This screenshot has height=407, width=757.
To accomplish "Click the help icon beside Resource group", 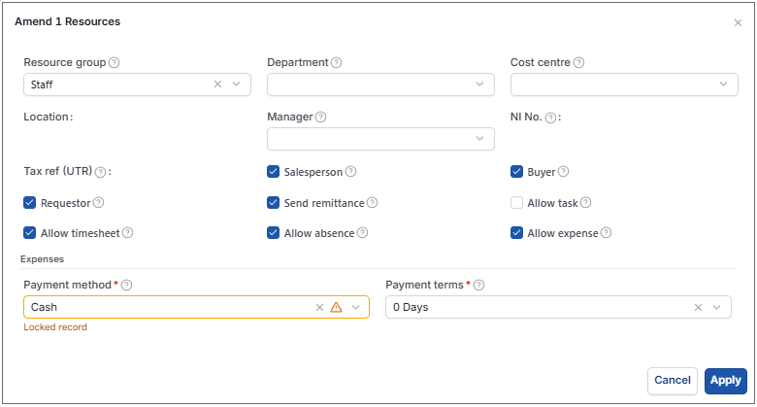I will [114, 62].
